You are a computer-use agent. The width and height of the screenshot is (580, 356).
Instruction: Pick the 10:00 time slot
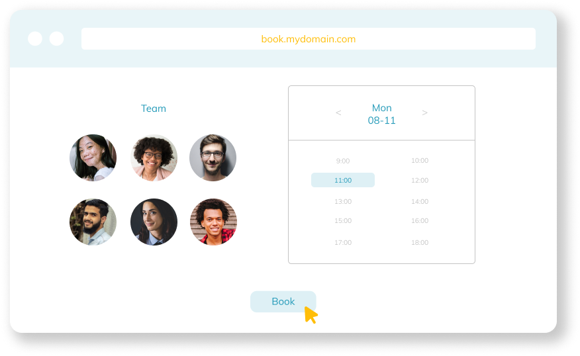pyautogui.click(x=420, y=160)
